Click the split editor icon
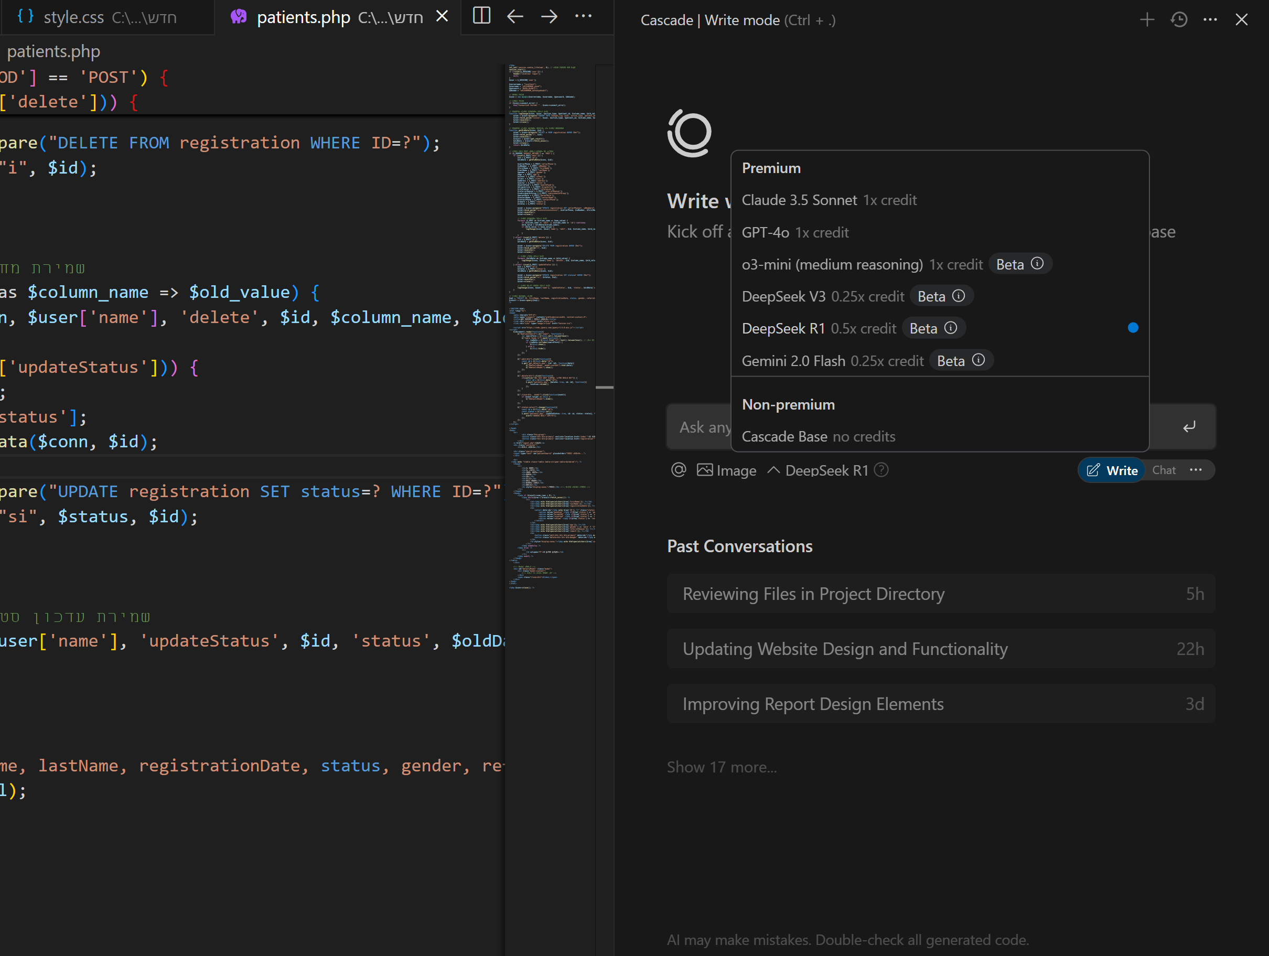The height and width of the screenshot is (956, 1269). [481, 16]
